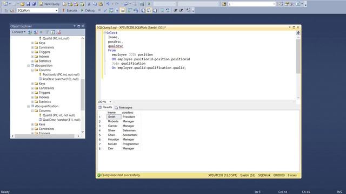Image resolution: width=346 pixels, height=194 pixels.
Task: Click the Parse query checkmark icon
Action: (x=105, y=10)
